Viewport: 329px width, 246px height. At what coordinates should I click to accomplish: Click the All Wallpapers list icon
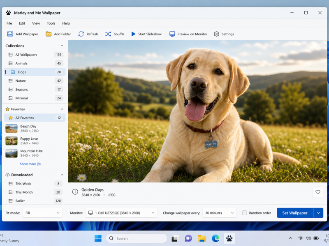click(10, 55)
